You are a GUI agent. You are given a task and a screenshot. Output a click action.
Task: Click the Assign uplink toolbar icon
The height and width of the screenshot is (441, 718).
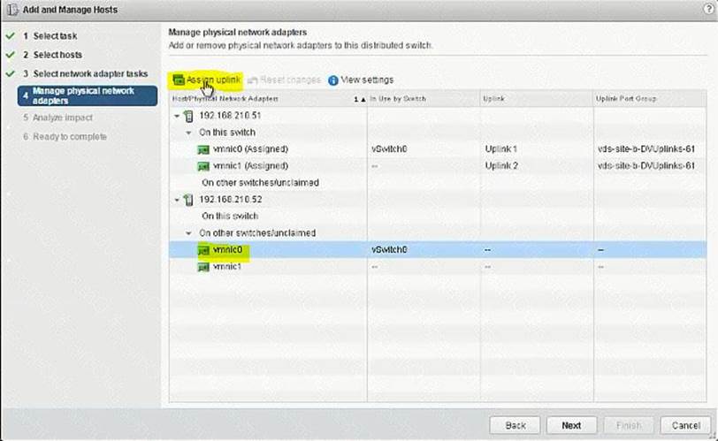tap(179, 80)
